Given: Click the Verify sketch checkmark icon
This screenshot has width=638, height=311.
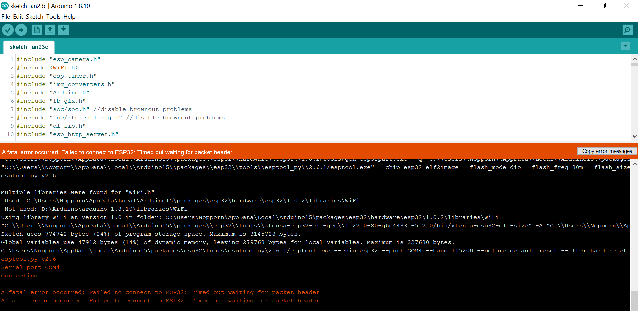Looking at the screenshot, I should [x=8, y=30].
